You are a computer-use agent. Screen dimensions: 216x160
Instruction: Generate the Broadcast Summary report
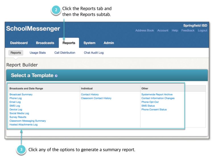21,95
